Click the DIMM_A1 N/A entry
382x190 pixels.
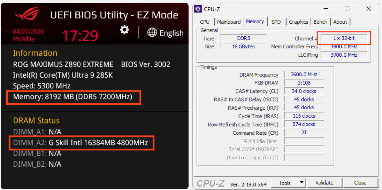(x=37, y=132)
